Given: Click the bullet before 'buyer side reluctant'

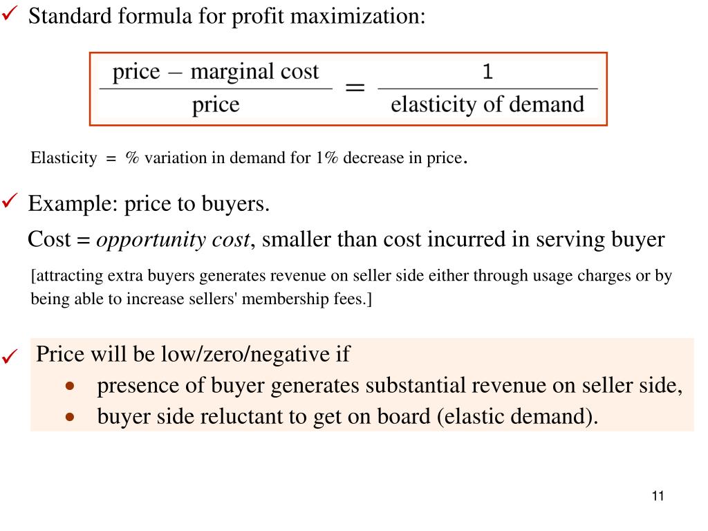Looking at the screenshot, I should pos(70,417).
